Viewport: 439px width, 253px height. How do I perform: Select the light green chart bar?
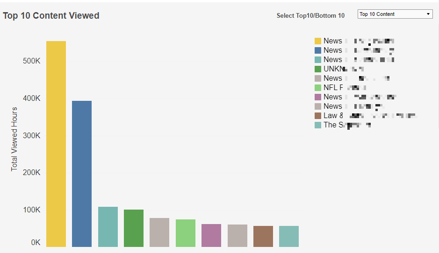tap(186, 233)
